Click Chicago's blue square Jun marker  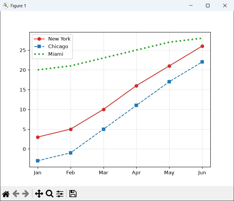(x=202, y=62)
